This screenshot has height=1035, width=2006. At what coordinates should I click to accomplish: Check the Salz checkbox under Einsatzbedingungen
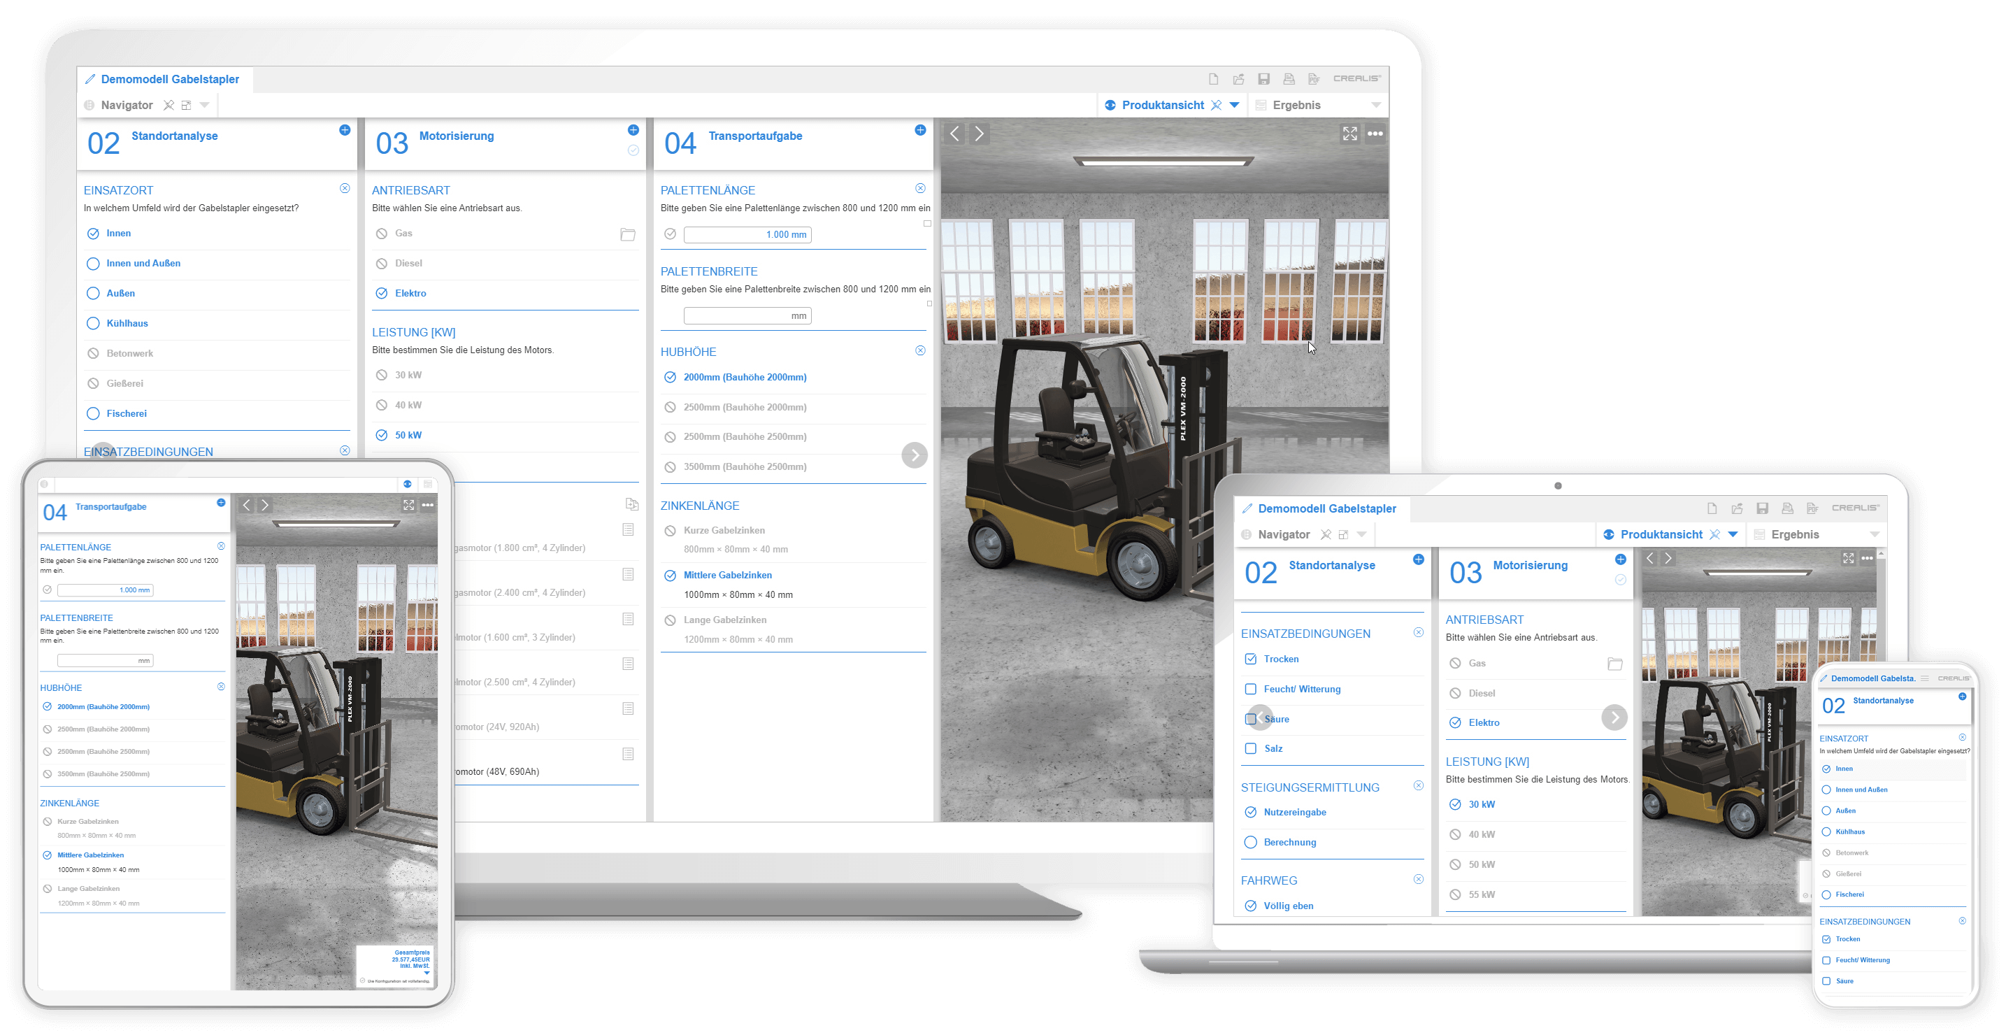coord(1251,748)
